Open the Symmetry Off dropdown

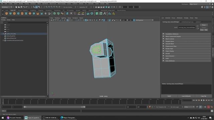pos(83,7)
